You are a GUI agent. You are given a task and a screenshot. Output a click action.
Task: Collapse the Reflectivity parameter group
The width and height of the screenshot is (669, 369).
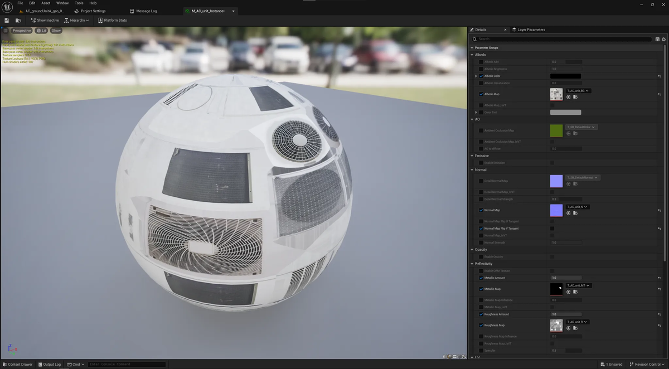click(x=472, y=264)
